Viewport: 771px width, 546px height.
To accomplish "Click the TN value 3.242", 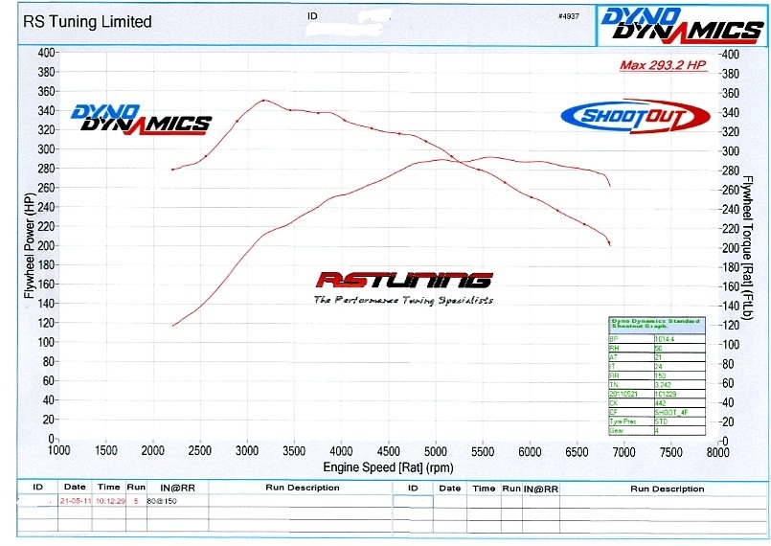I will 663,385.
